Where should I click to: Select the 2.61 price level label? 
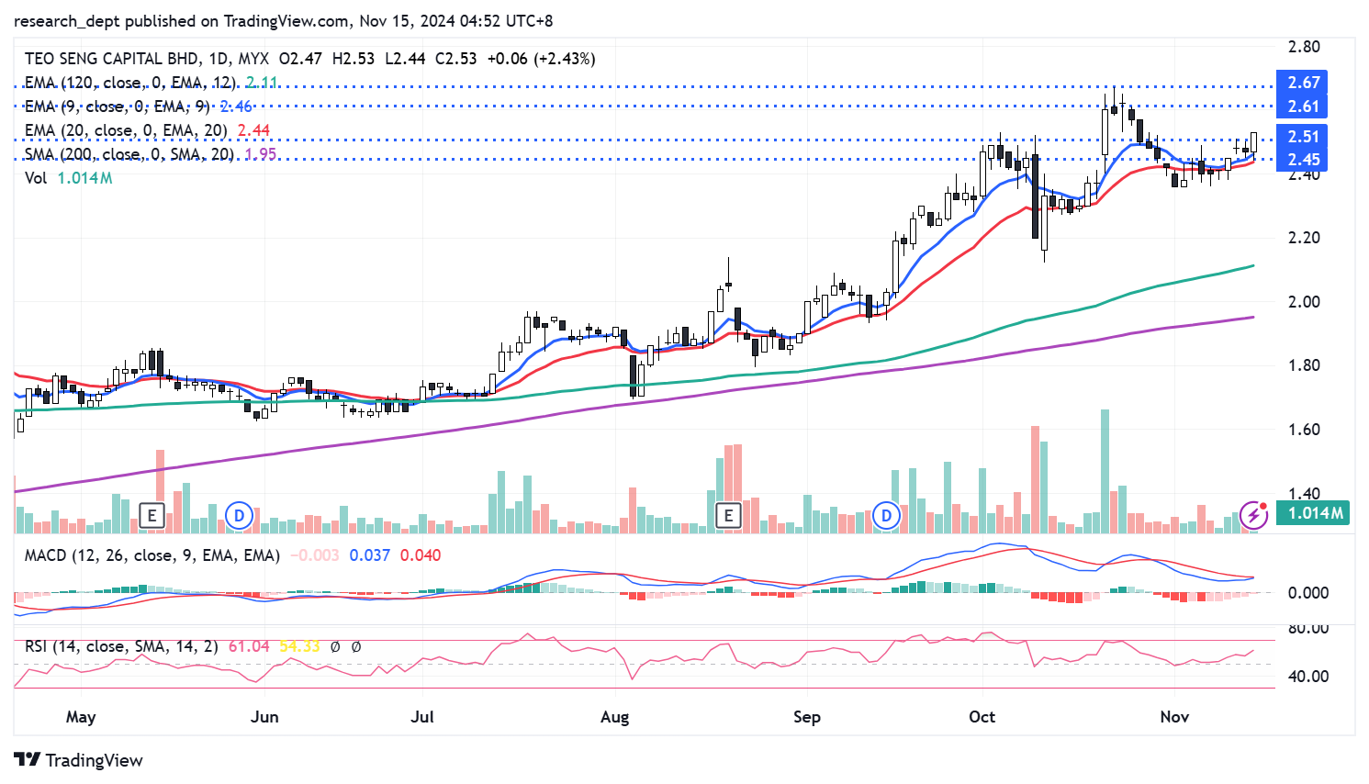pyautogui.click(x=1303, y=106)
